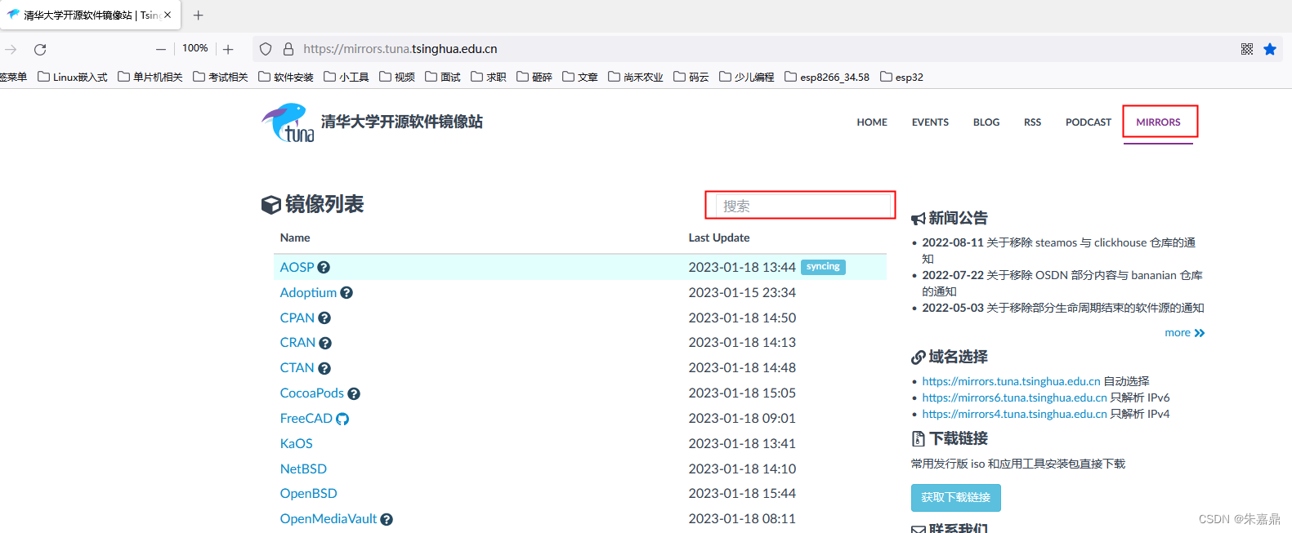The image size is (1292, 533).
Task: Click the TUNA logo in the header
Action: click(288, 122)
